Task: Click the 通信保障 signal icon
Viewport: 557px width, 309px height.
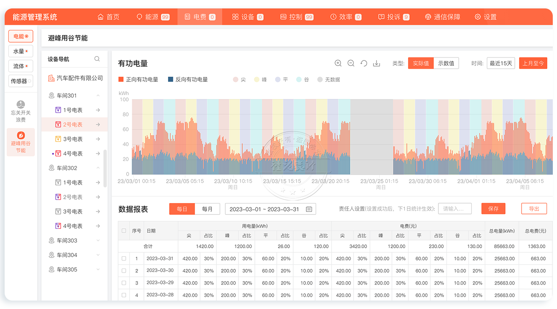Action: point(428,17)
